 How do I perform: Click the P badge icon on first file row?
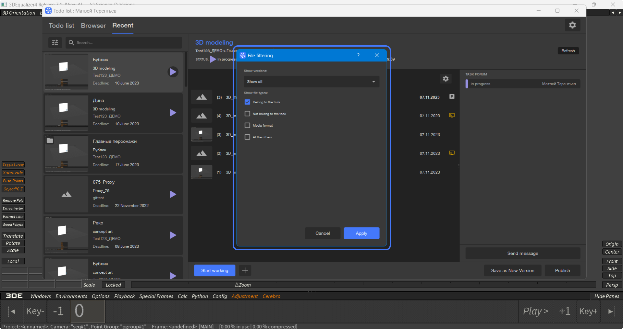click(452, 96)
